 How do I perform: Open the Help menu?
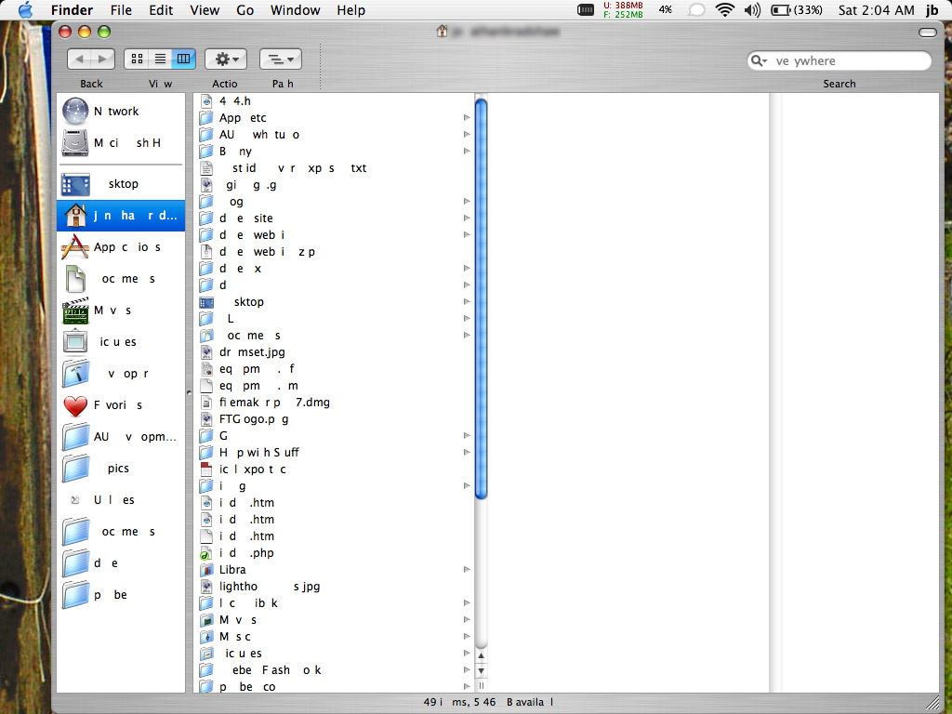[350, 10]
